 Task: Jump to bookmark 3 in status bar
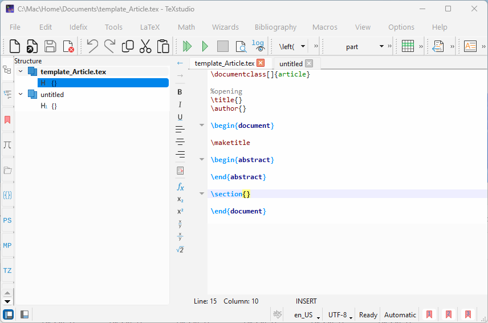click(x=467, y=314)
